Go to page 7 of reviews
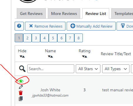This screenshot has height=106, width=133. pyautogui.click(x=70, y=38)
